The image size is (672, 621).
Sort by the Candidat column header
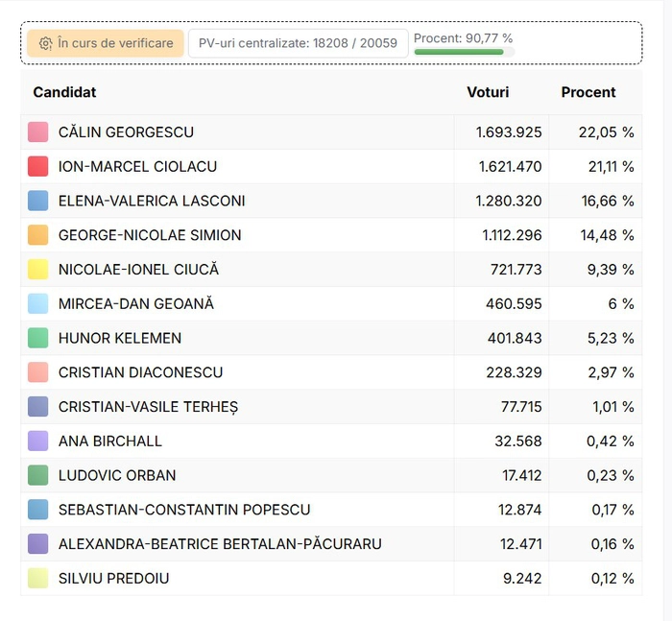(x=64, y=92)
